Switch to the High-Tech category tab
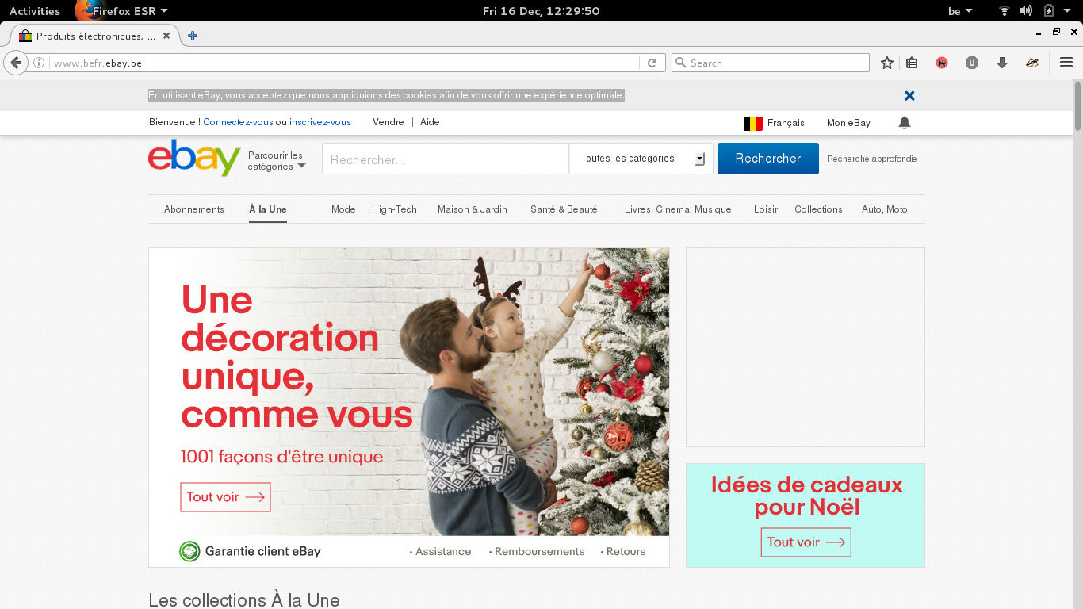Image resolution: width=1083 pixels, height=609 pixels. coord(394,209)
